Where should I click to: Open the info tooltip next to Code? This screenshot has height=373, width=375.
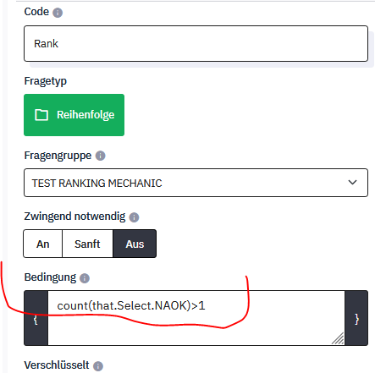[58, 13]
